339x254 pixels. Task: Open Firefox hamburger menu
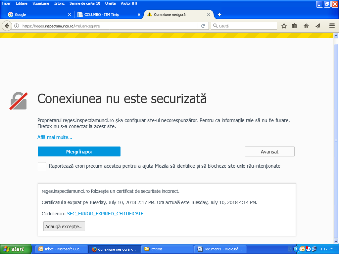332,26
